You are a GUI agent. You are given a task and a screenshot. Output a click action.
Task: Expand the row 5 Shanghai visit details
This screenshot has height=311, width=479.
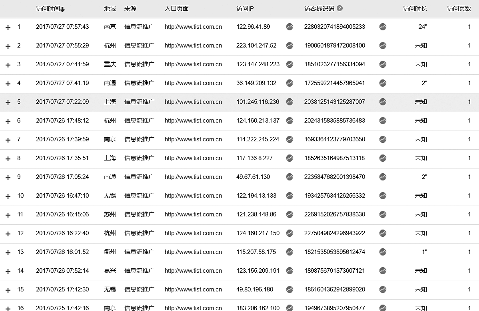pyautogui.click(x=8, y=103)
